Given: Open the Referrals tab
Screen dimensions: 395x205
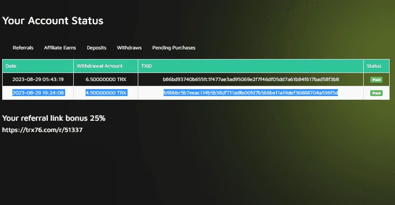Looking at the screenshot, I should tap(23, 48).
